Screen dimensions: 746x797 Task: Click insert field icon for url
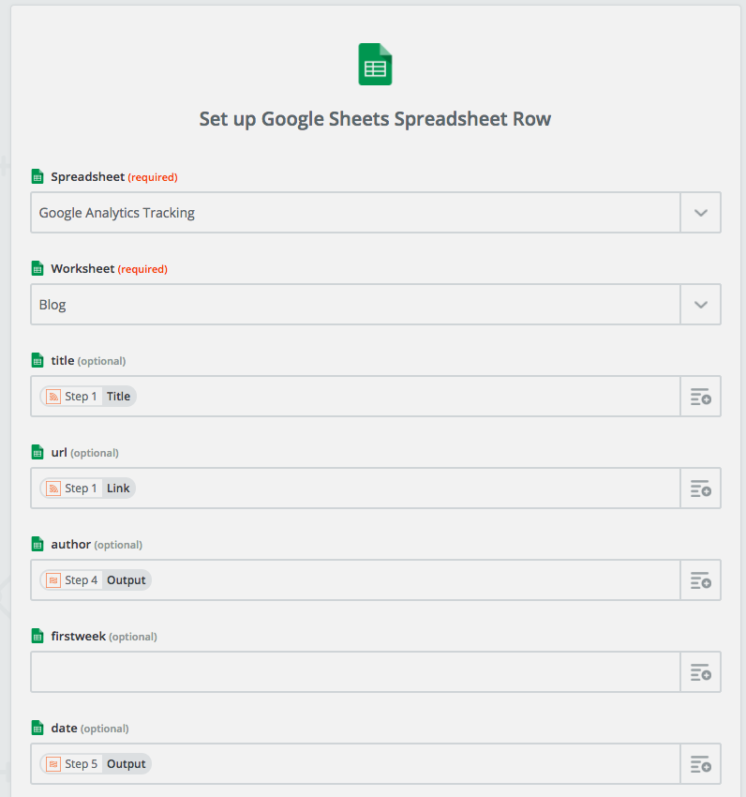700,489
